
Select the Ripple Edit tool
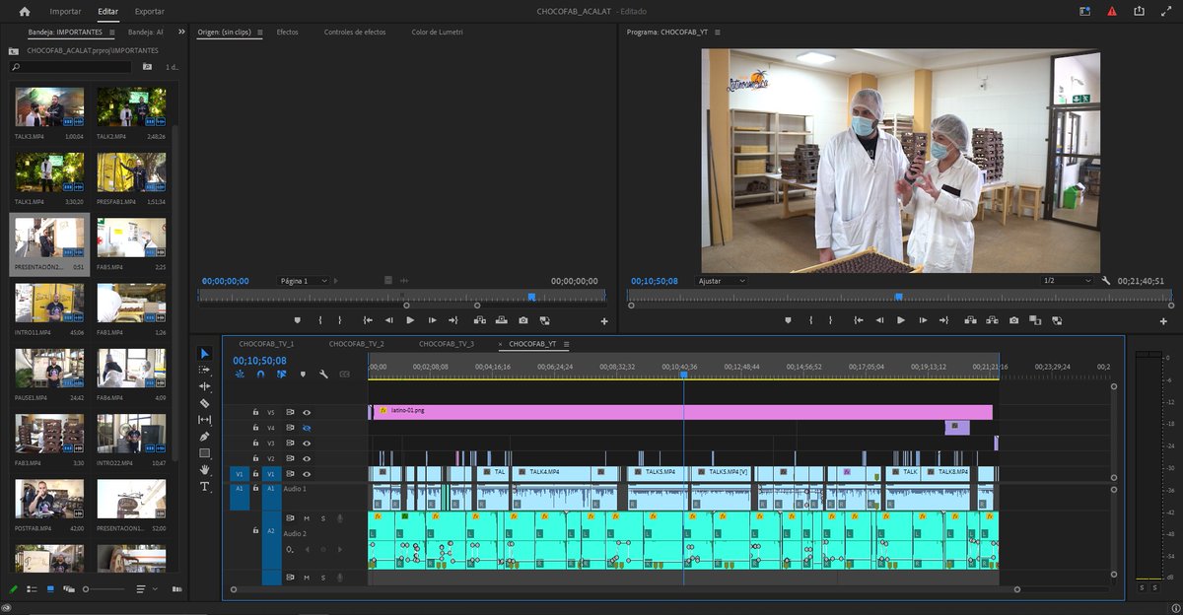click(x=205, y=386)
